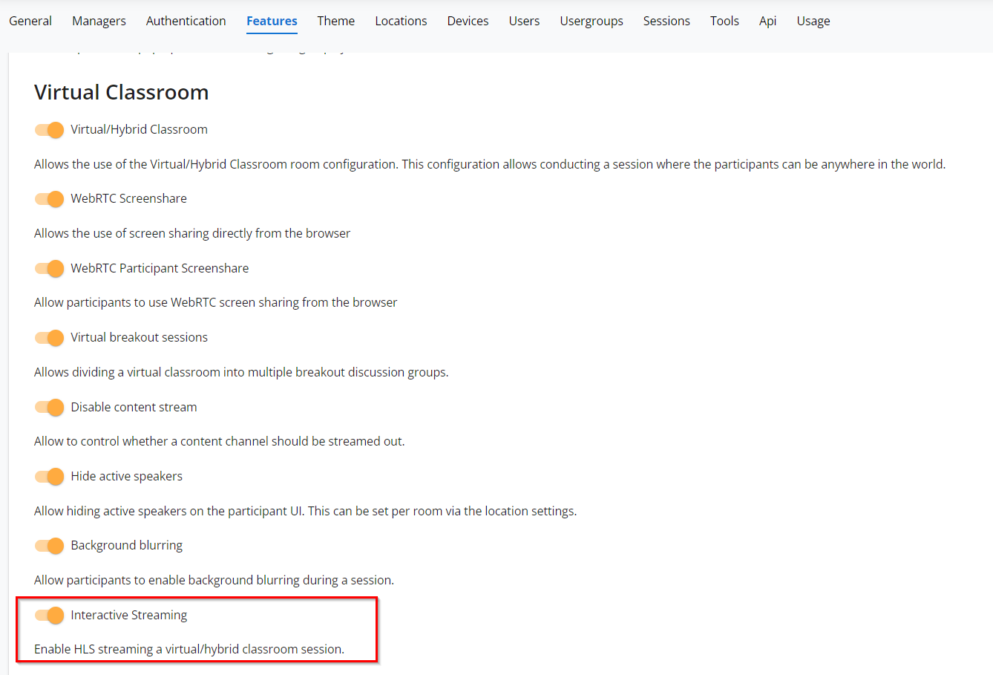Toggle WebRTC Screenshare off
Screen dimensions: 993x675
point(49,199)
